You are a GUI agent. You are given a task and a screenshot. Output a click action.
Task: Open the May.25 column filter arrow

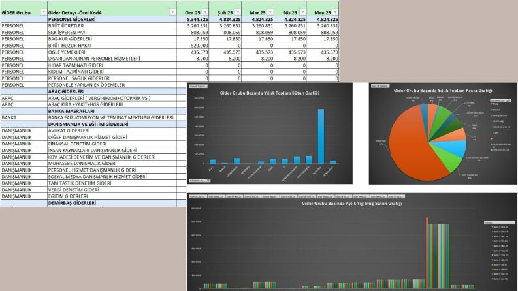pos(335,12)
